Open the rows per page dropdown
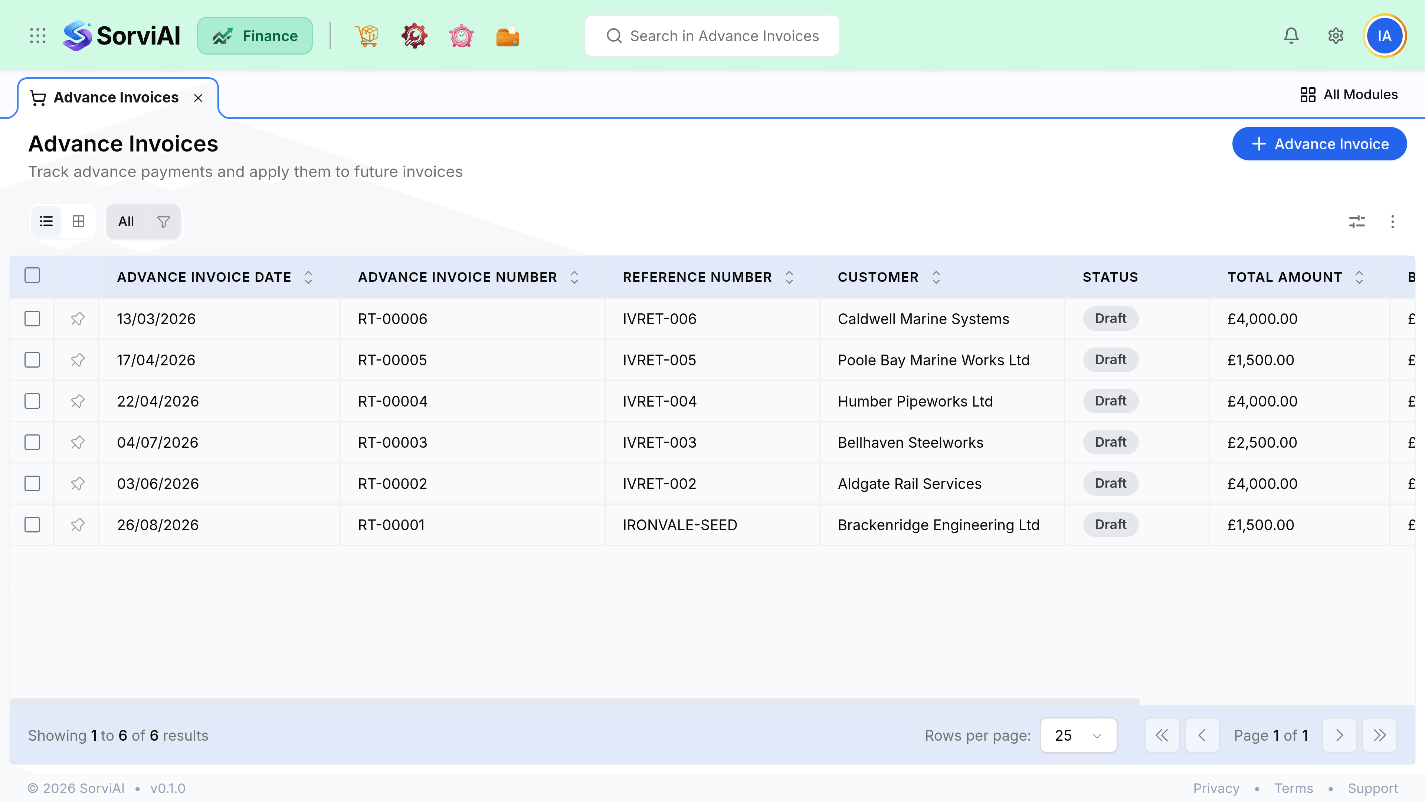The image size is (1425, 802). click(x=1078, y=736)
